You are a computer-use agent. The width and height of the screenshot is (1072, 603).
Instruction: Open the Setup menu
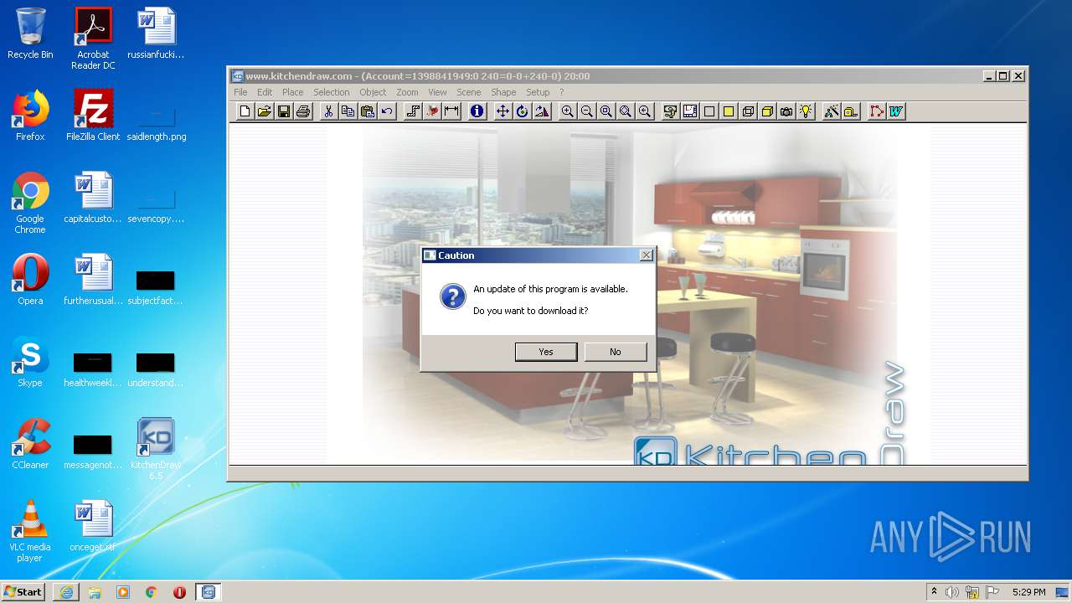(x=538, y=92)
